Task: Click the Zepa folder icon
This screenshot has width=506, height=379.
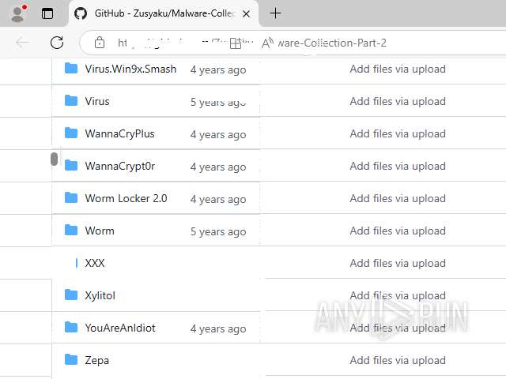Action: pos(71,359)
